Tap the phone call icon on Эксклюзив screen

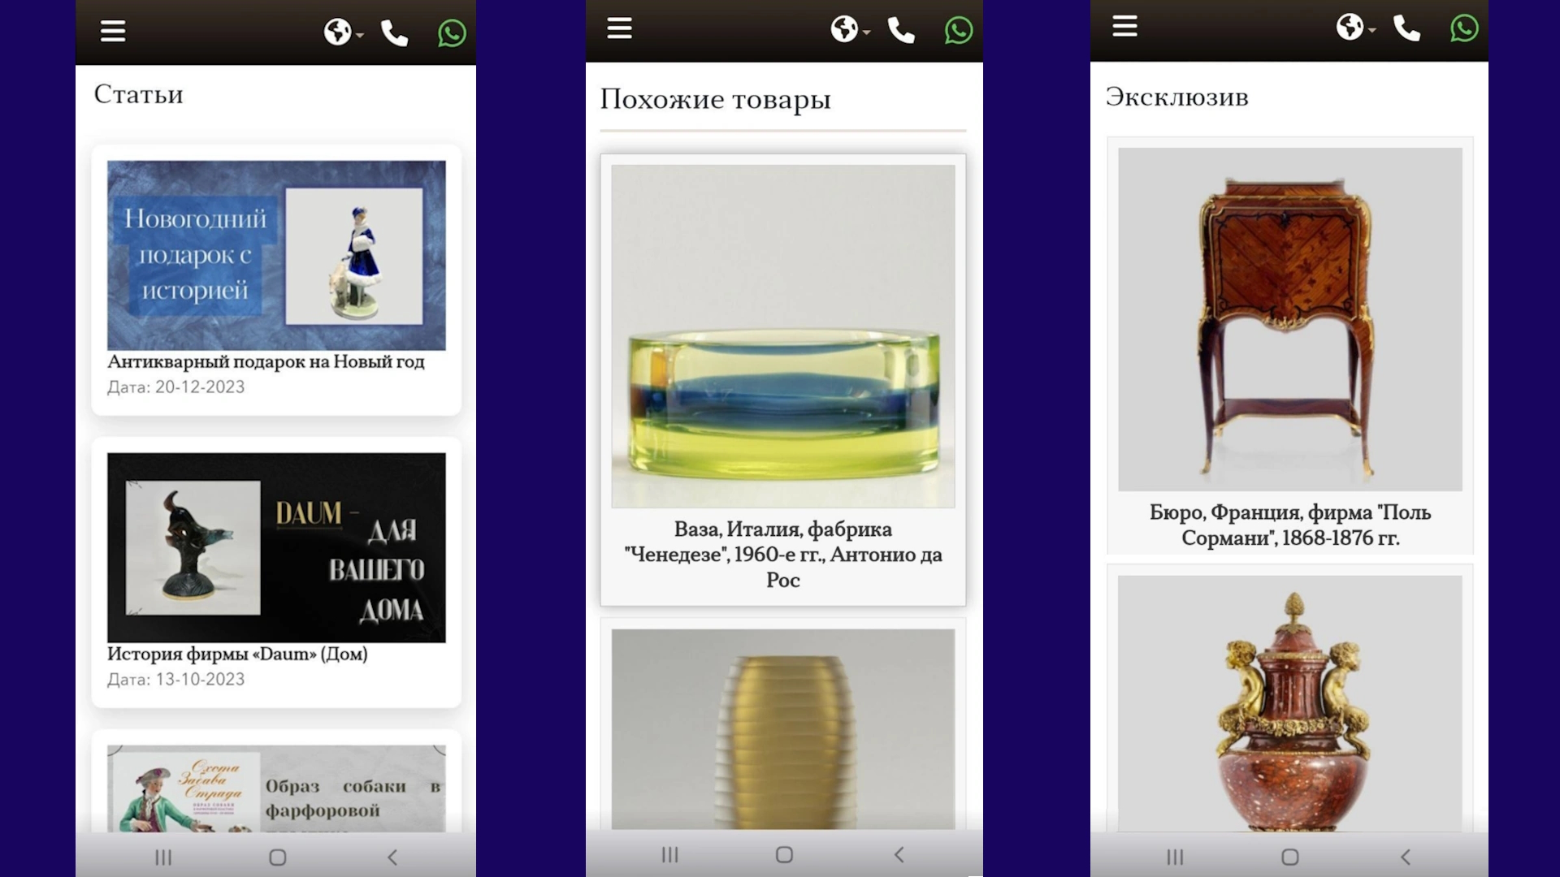pyautogui.click(x=1406, y=28)
